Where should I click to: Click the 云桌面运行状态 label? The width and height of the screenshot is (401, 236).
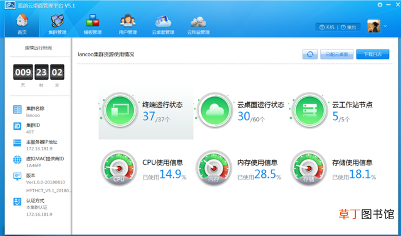coord(261,105)
